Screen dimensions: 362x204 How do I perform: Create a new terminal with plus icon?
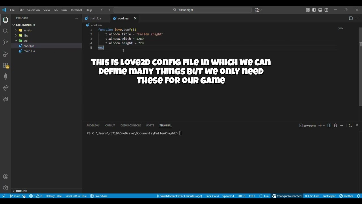click(320, 126)
